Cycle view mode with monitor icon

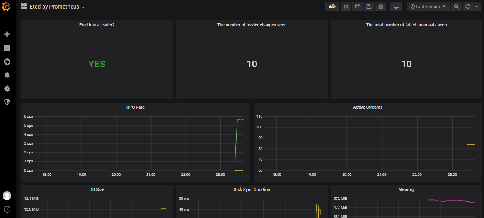coord(396,7)
